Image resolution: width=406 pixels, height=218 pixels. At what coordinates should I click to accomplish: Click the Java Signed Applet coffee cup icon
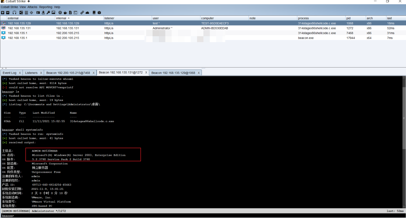pyautogui.click(x=65, y=12)
